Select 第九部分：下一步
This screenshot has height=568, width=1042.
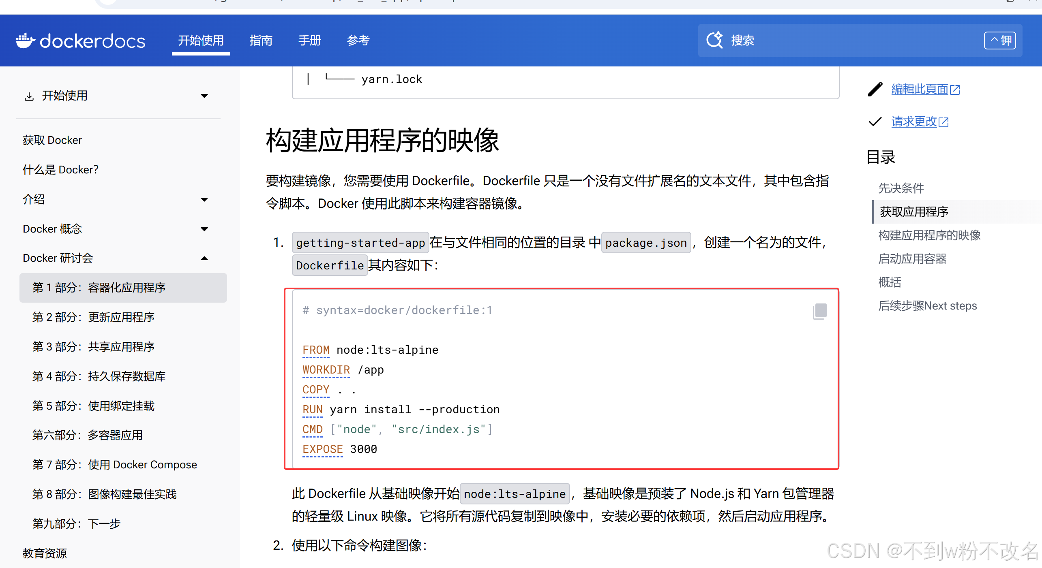[x=77, y=524]
